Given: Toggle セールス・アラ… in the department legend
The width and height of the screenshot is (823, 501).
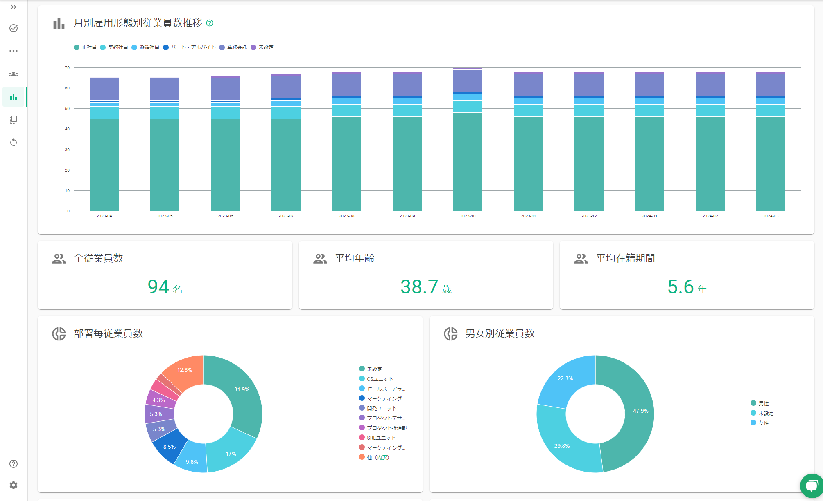Looking at the screenshot, I should pyautogui.click(x=382, y=389).
